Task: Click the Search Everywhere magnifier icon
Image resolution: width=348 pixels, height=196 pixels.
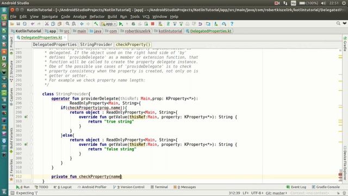Action: click(x=338, y=23)
